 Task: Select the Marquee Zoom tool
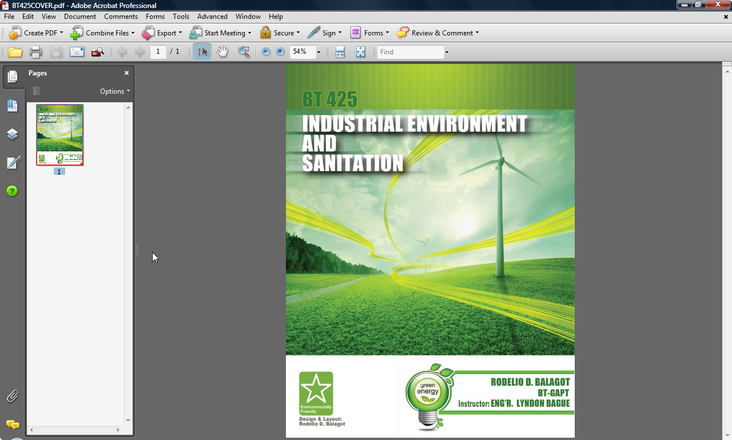(244, 52)
